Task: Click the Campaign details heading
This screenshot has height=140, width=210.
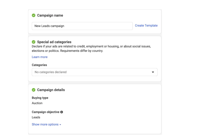Action: [x=51, y=90]
